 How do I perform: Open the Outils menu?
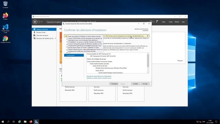(x=170, y=22)
